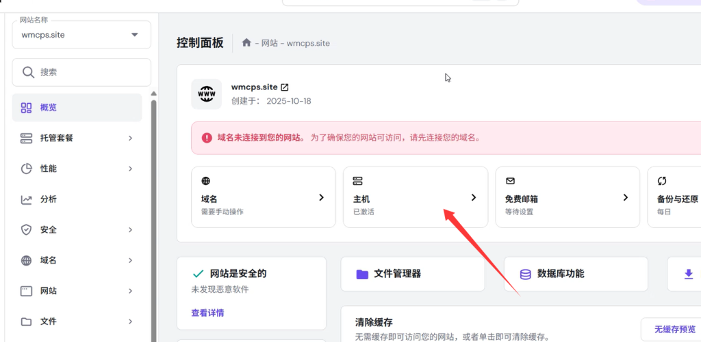This screenshot has height=342, width=701.
Task: Open the 域名 sidebar menu item
Action: coord(77,260)
